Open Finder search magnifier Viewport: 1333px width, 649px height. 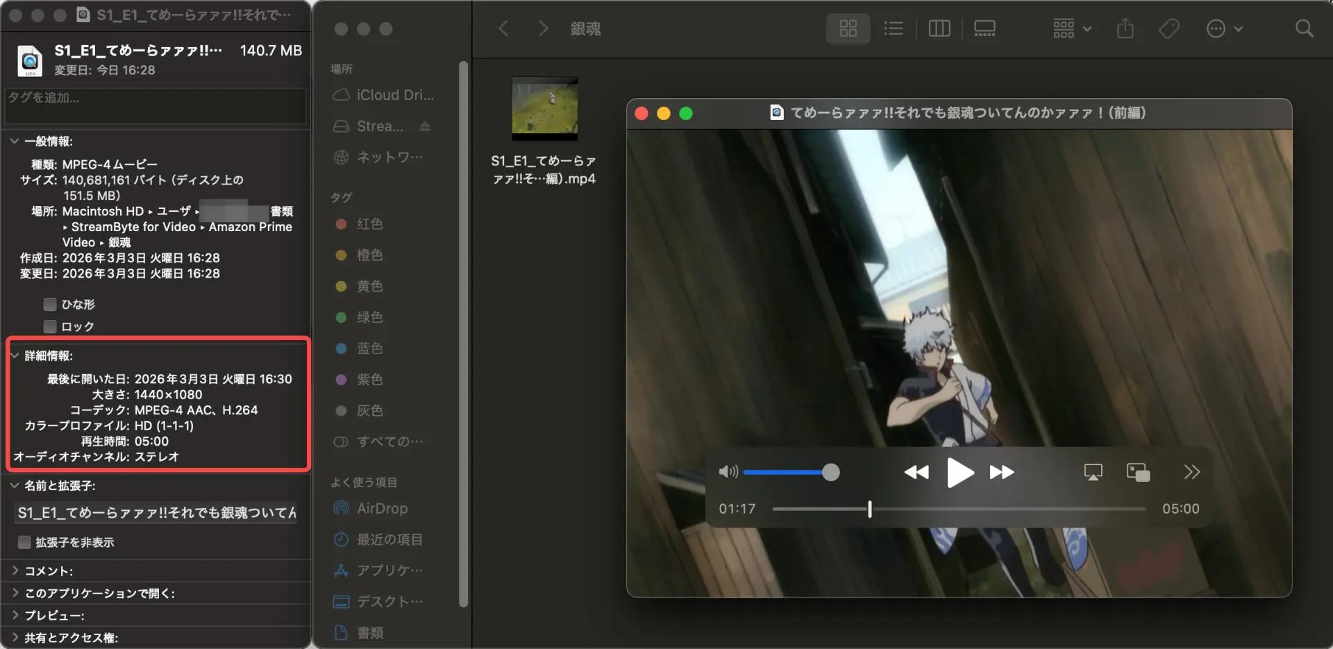point(1305,28)
